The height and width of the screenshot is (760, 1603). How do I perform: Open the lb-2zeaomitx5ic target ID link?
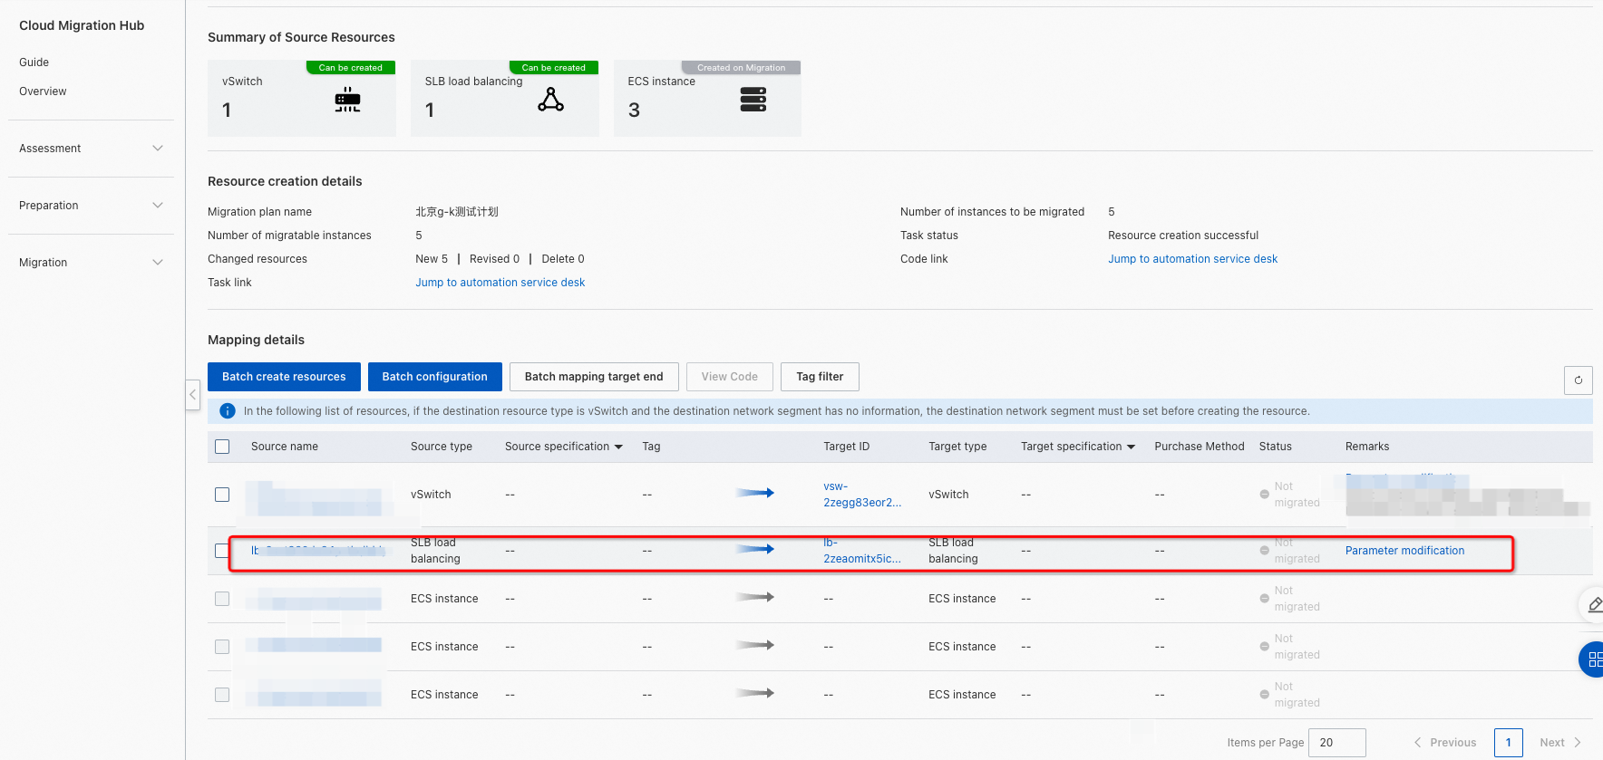[x=862, y=551]
